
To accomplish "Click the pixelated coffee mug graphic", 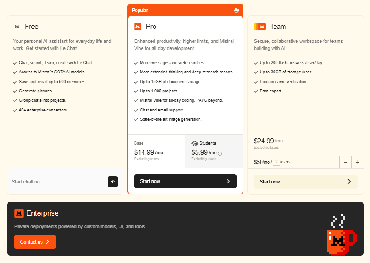I will [x=341, y=242].
